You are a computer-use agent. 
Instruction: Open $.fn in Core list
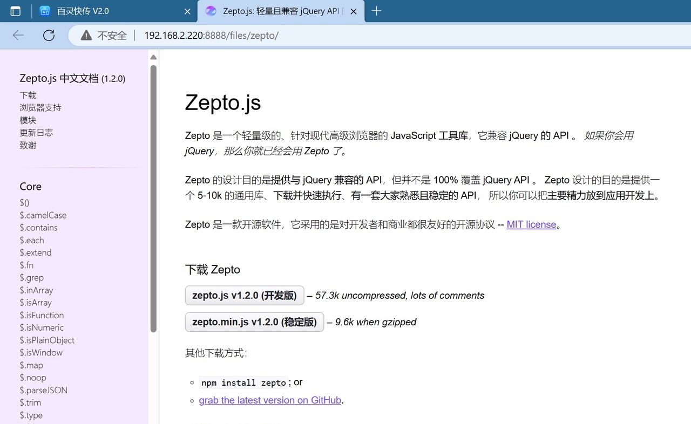[26, 265]
